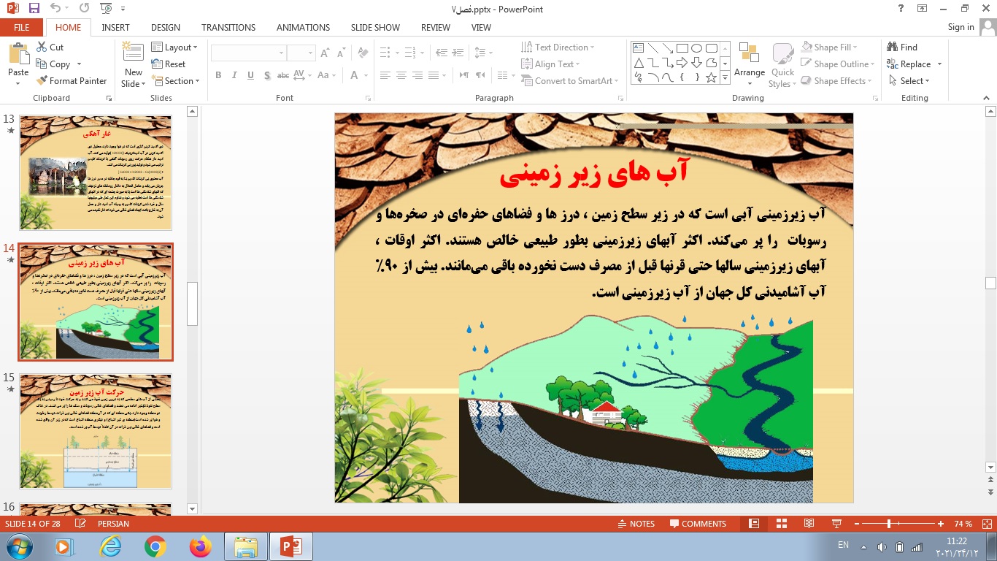Image resolution: width=997 pixels, height=561 pixels.
Task: Click the Sign in link
Action: click(x=961, y=27)
